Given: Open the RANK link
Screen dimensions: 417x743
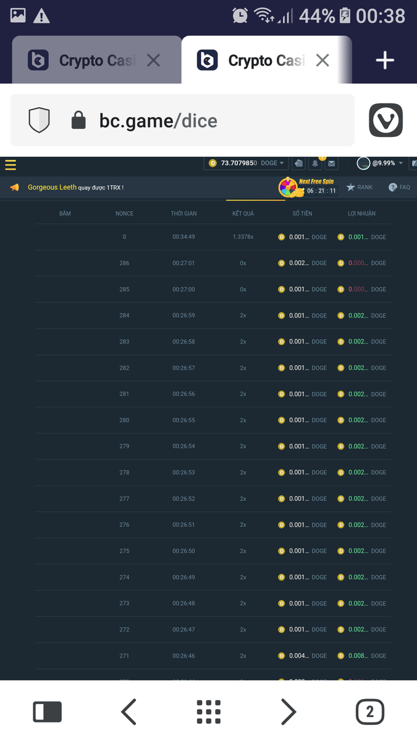Looking at the screenshot, I should click(x=360, y=187).
